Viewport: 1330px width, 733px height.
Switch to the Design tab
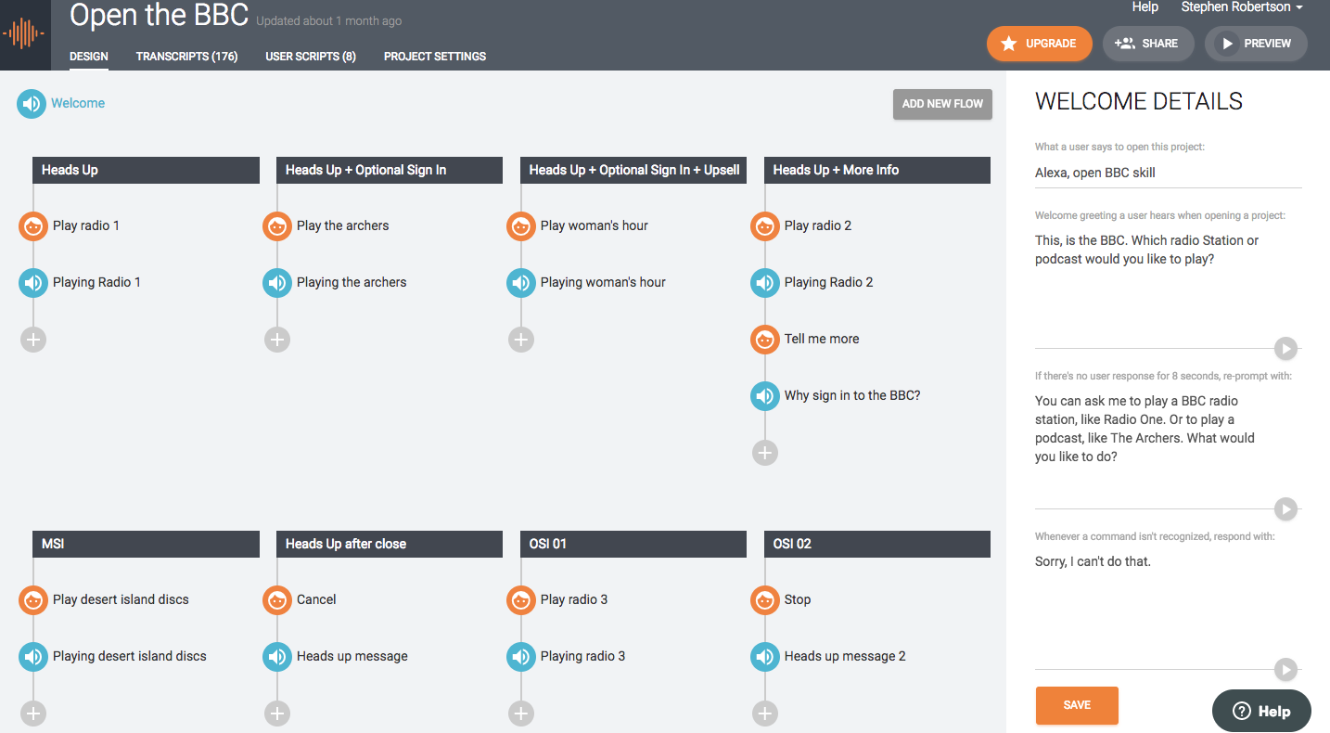(x=89, y=57)
